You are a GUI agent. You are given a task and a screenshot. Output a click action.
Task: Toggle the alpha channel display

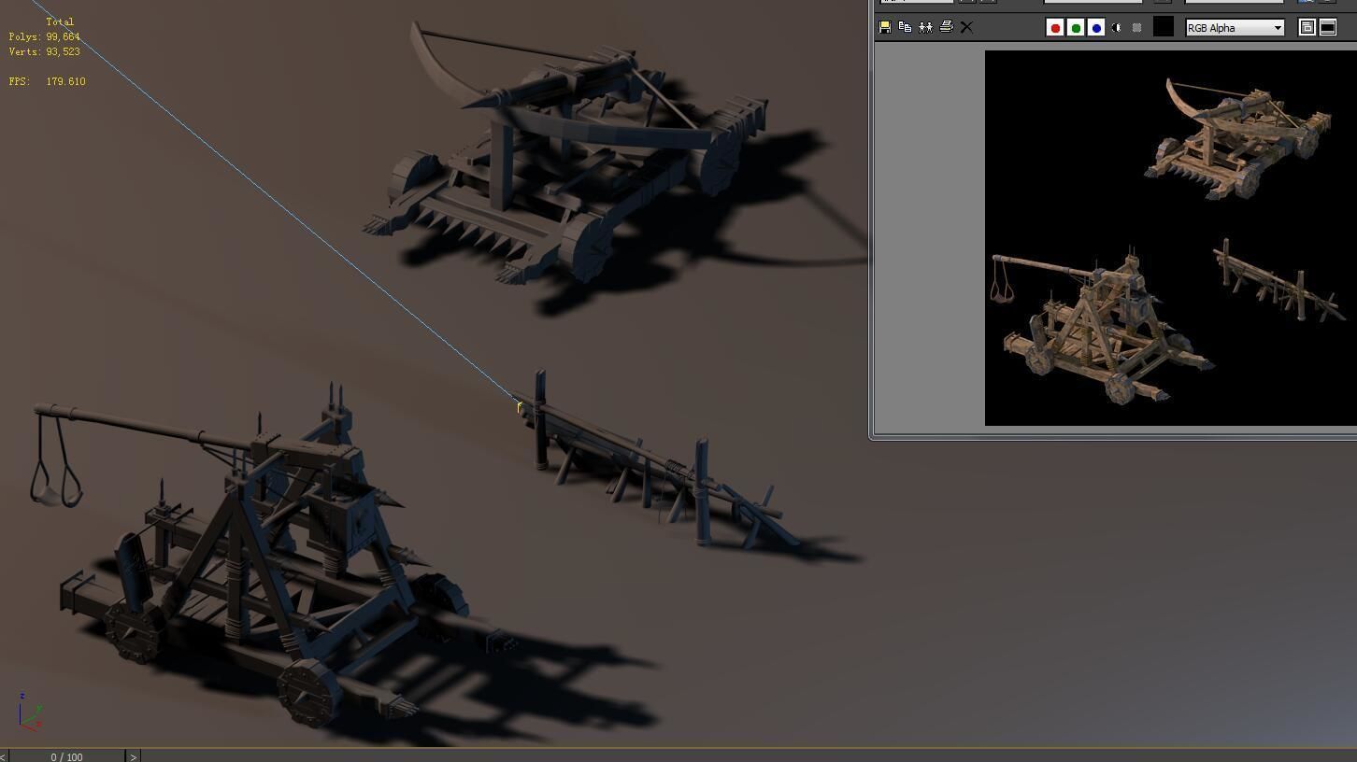[1116, 28]
